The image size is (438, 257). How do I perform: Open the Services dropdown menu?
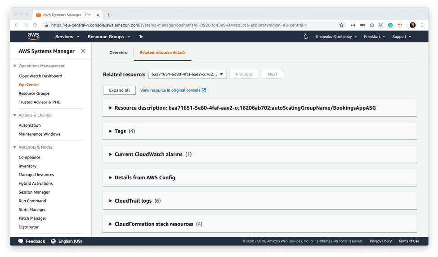(67, 36)
